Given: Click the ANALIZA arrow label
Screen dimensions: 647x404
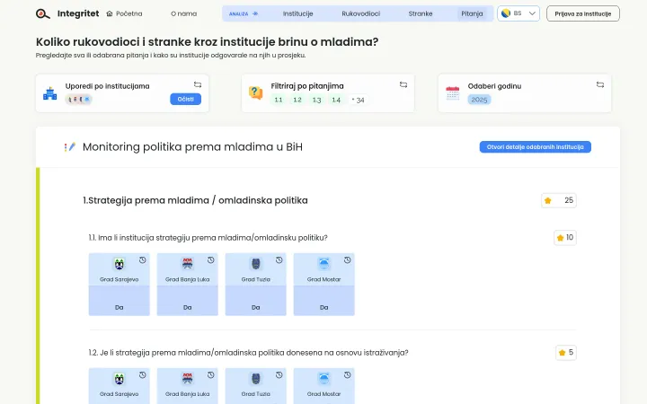Looking at the screenshot, I should point(244,13).
